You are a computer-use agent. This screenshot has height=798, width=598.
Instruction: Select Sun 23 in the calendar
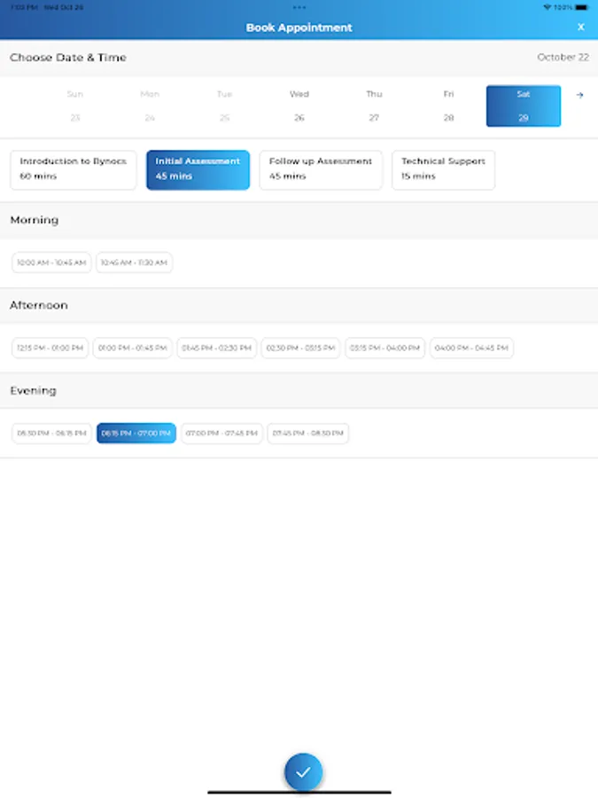[x=74, y=106]
